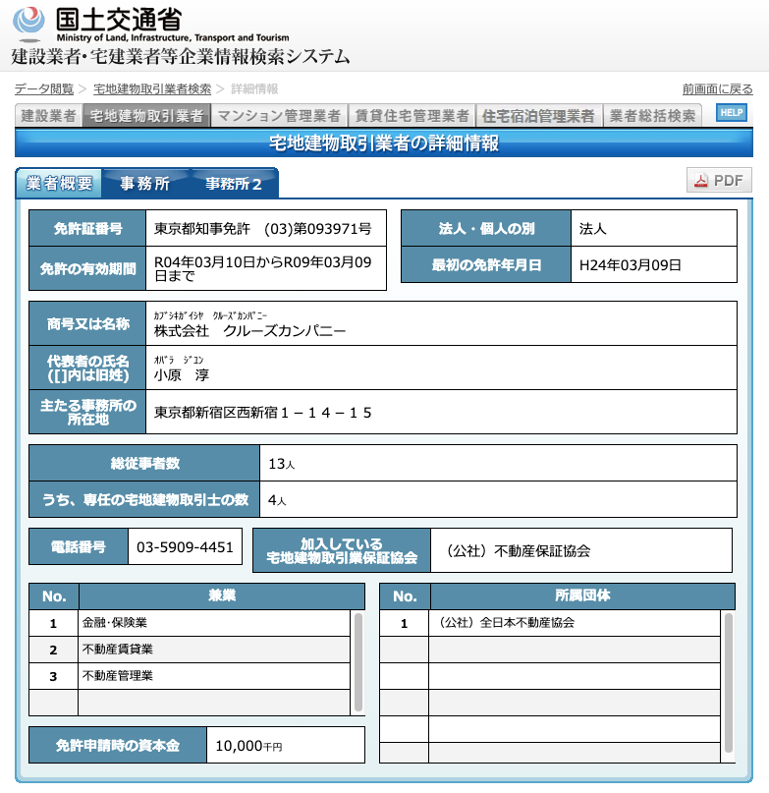Image resolution: width=769 pixels, height=793 pixels.
Task: View the 事務所２ sub-tab
Action: coord(233,184)
